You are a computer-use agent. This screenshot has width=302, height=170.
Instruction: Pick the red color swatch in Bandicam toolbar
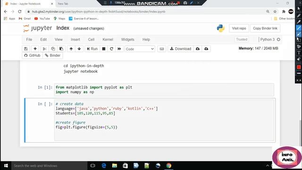(x=299, y=67)
